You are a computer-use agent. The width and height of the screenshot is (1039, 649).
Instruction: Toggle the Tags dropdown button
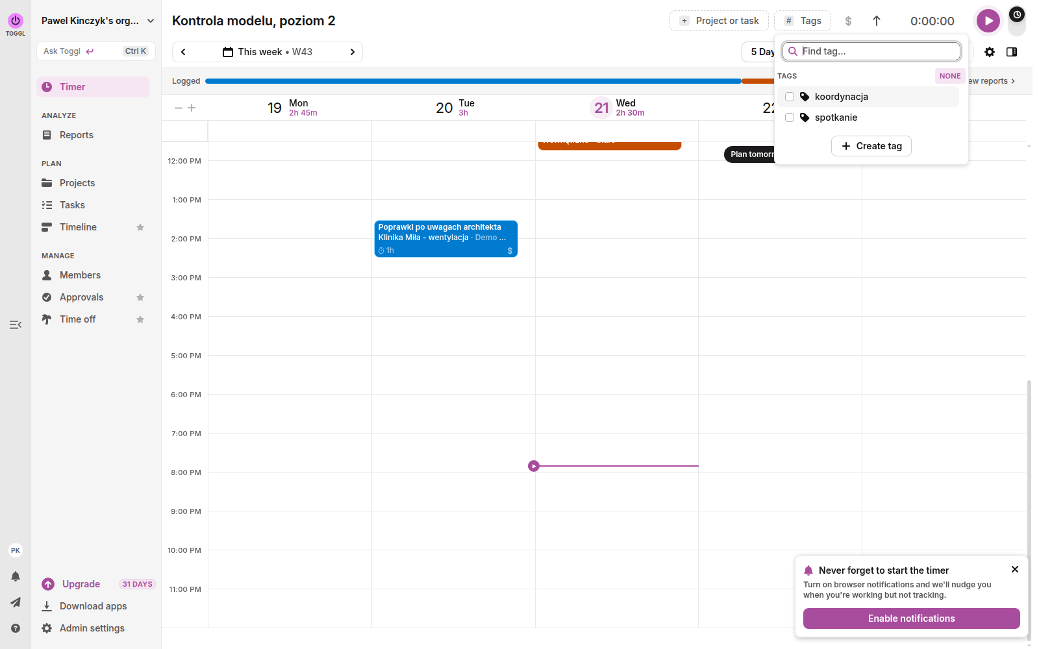pos(803,21)
